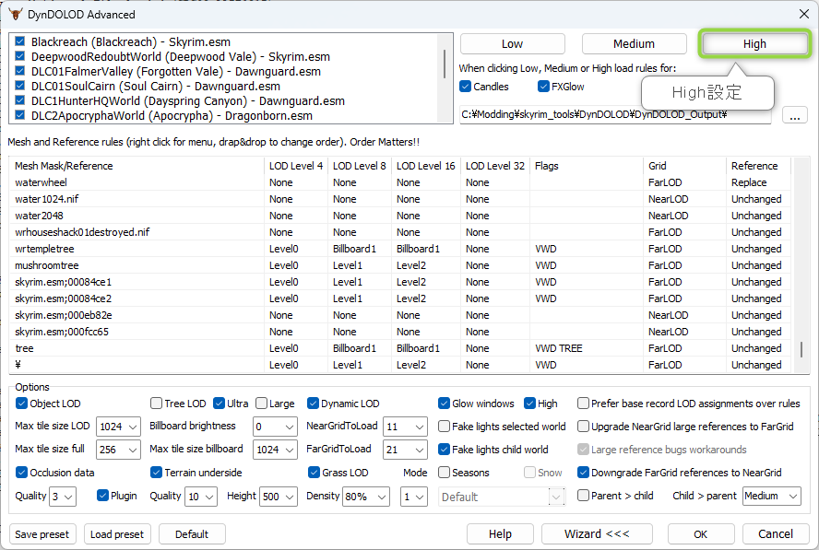The image size is (819, 550).
Task: Switch back with the Wizard <<< button
Action: point(597,534)
